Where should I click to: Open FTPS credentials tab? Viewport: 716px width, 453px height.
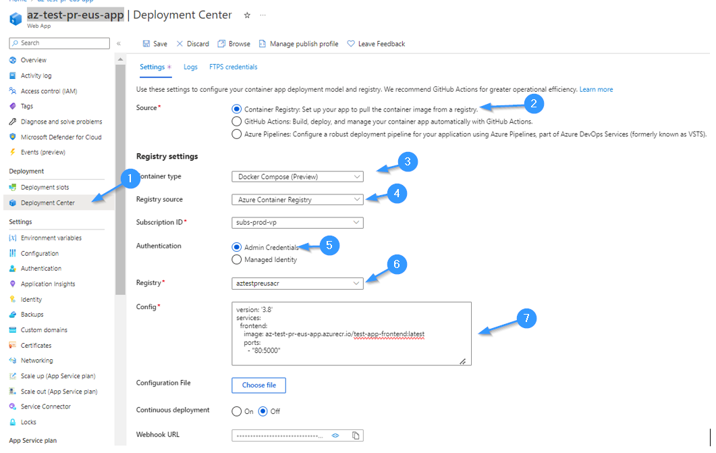click(x=233, y=67)
